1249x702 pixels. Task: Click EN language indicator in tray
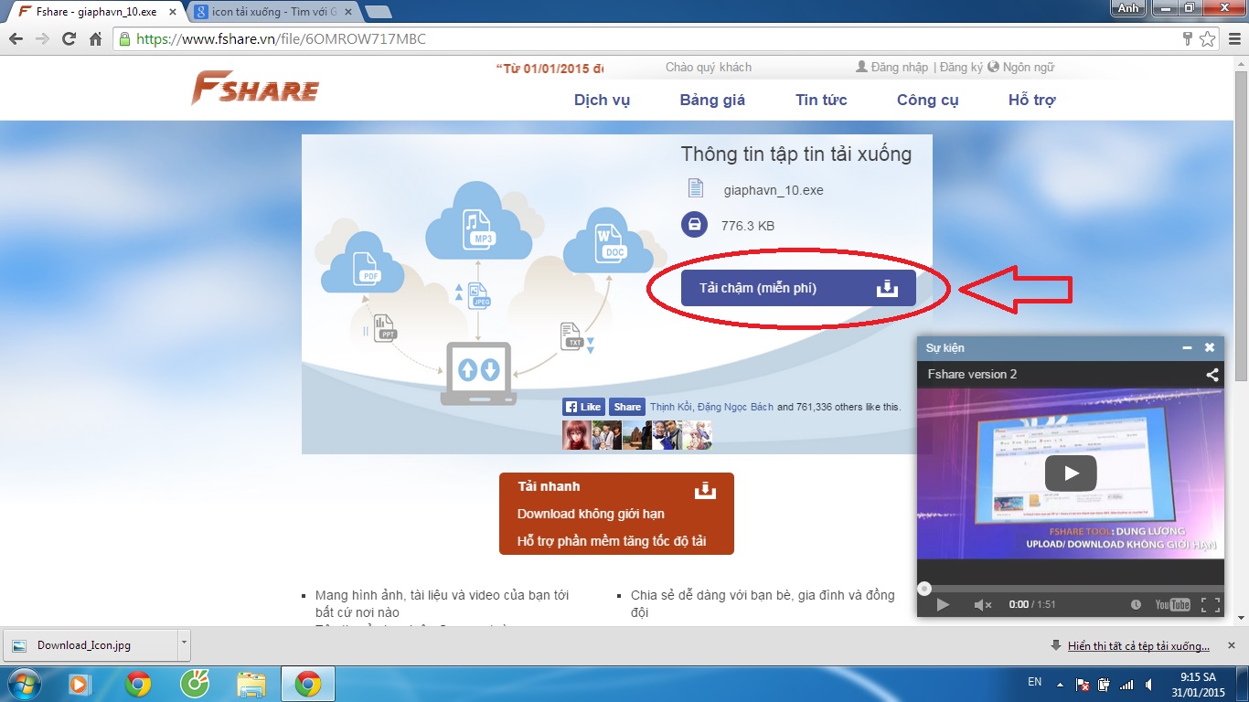(1034, 682)
